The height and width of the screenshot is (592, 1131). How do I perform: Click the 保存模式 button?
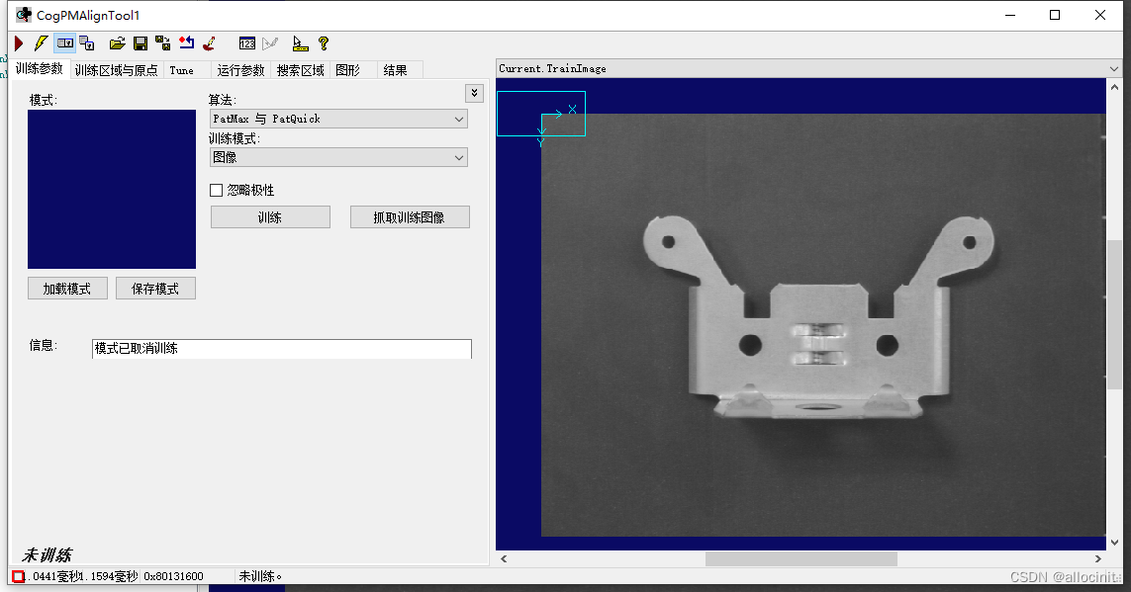tap(155, 288)
